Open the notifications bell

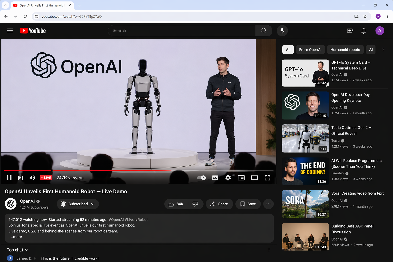(x=363, y=31)
